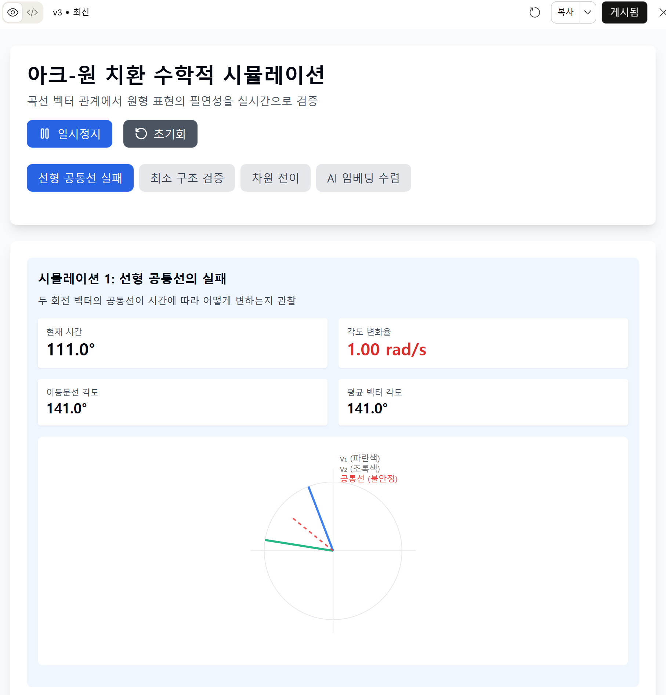
Task: Click the circular reset arrow icon
Action: coord(141,134)
